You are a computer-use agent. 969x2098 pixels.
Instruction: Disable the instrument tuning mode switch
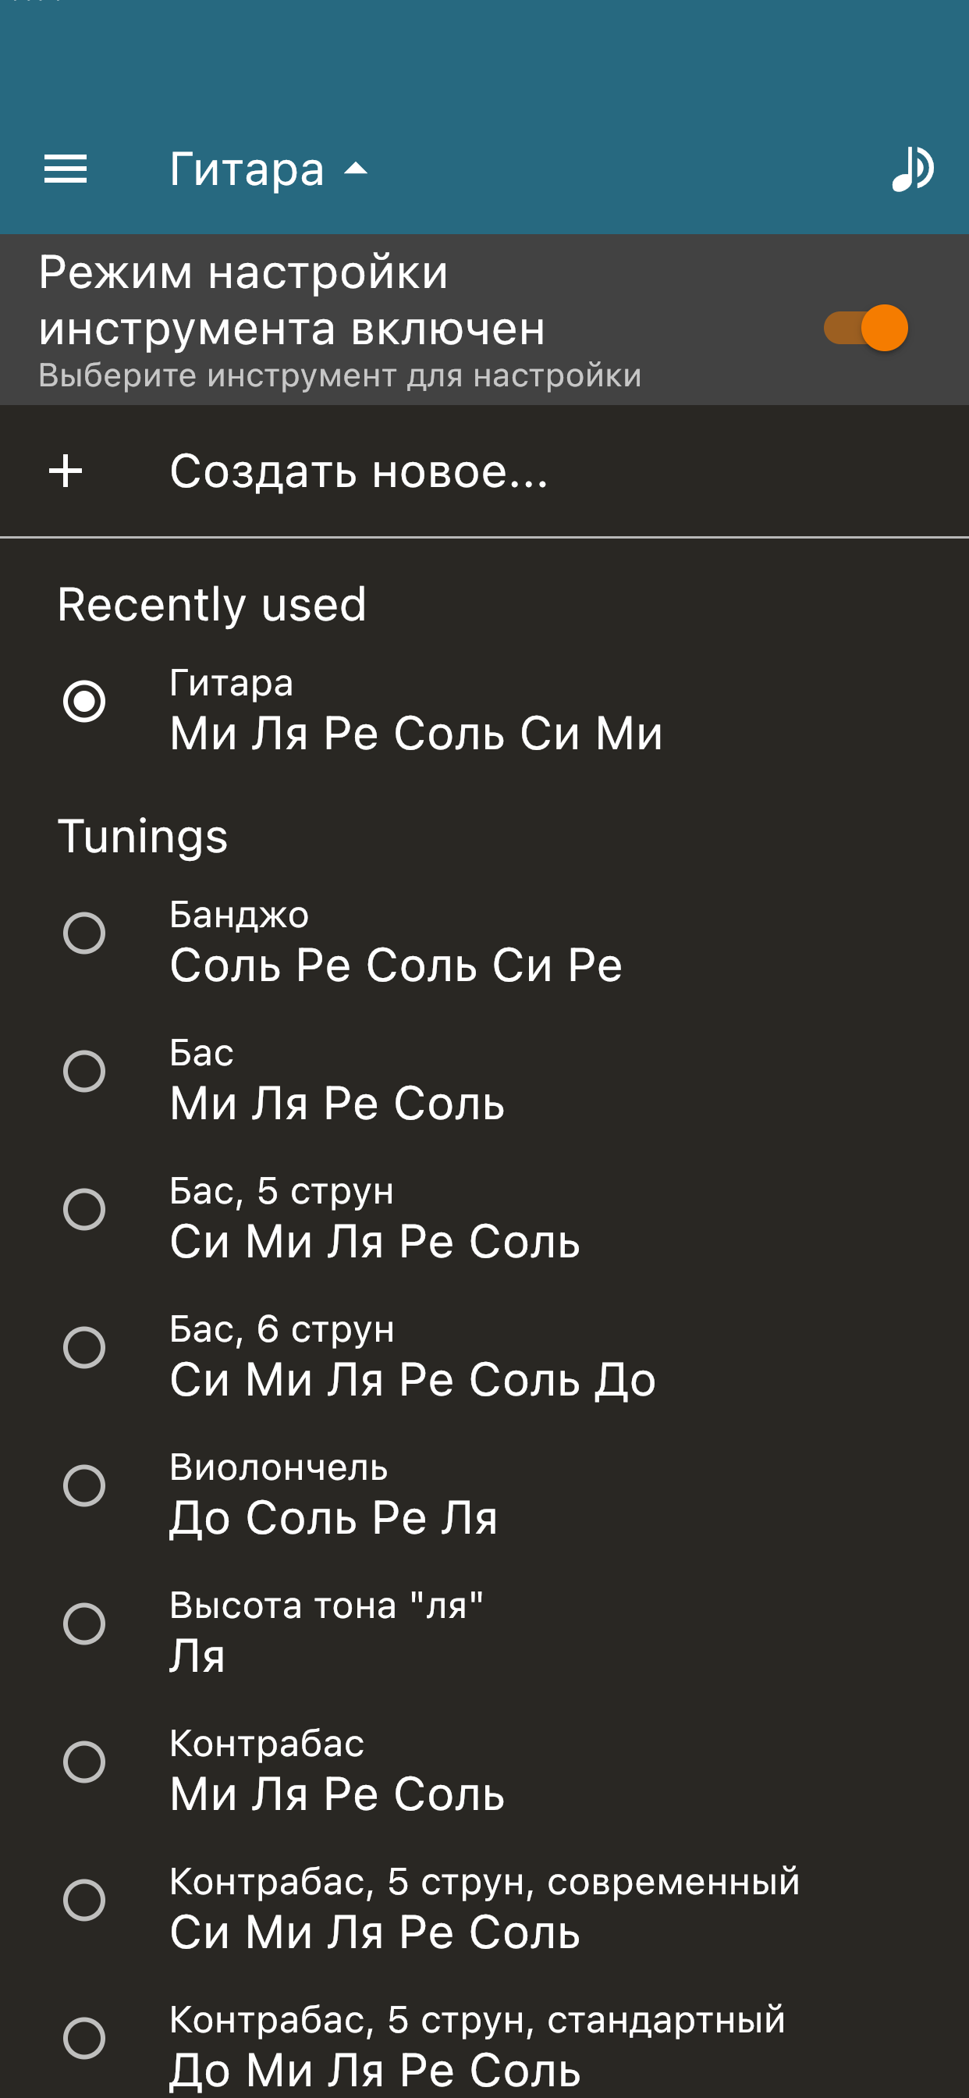pyautogui.click(x=865, y=329)
